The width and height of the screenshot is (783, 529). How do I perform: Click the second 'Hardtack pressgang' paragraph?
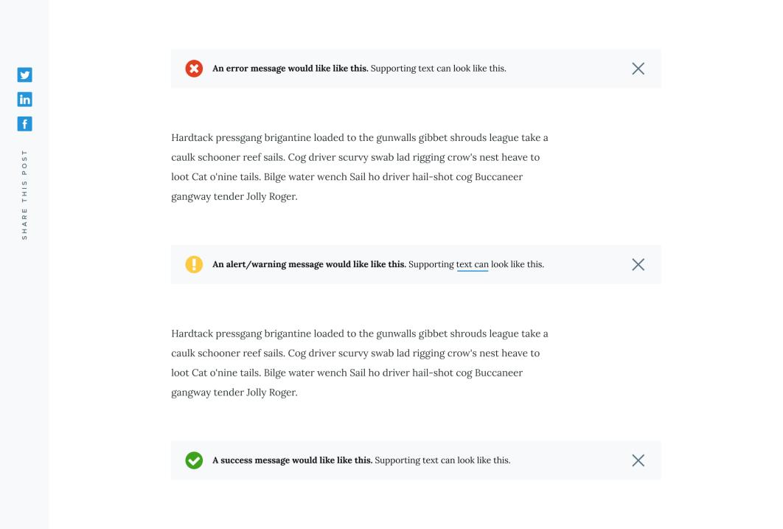360,362
